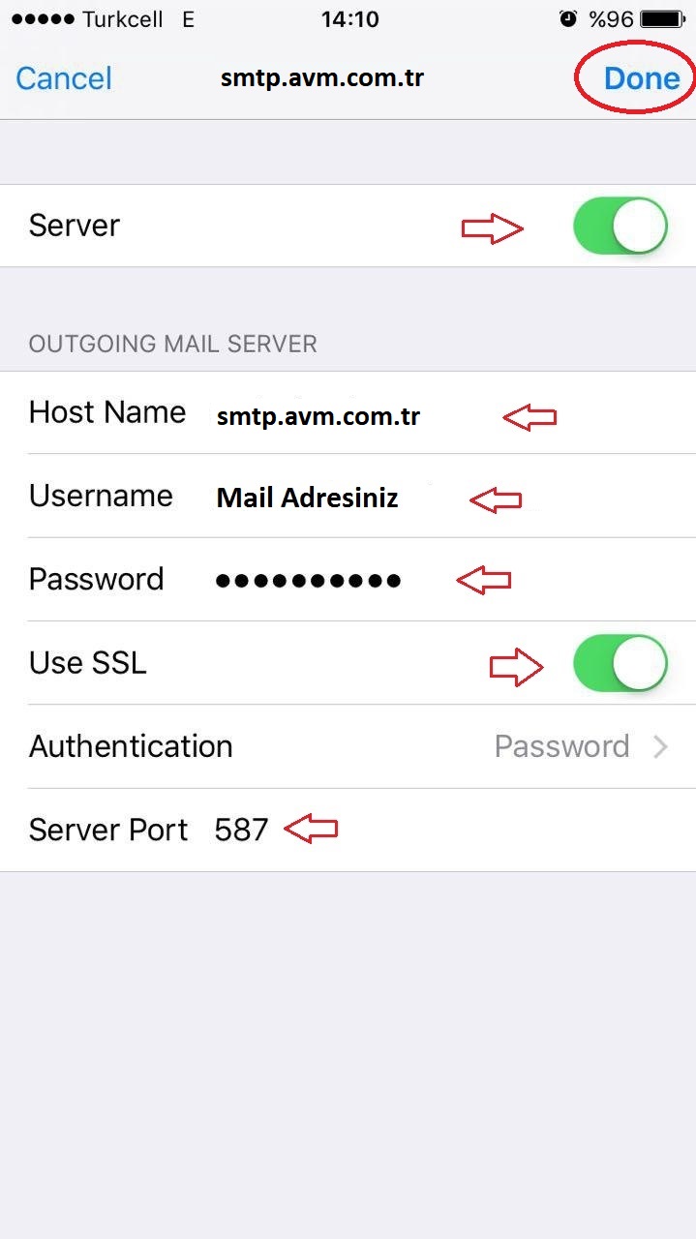Image resolution: width=696 pixels, height=1239 pixels.
Task: Cancel the SMTP server edit
Action: pyautogui.click(x=64, y=78)
